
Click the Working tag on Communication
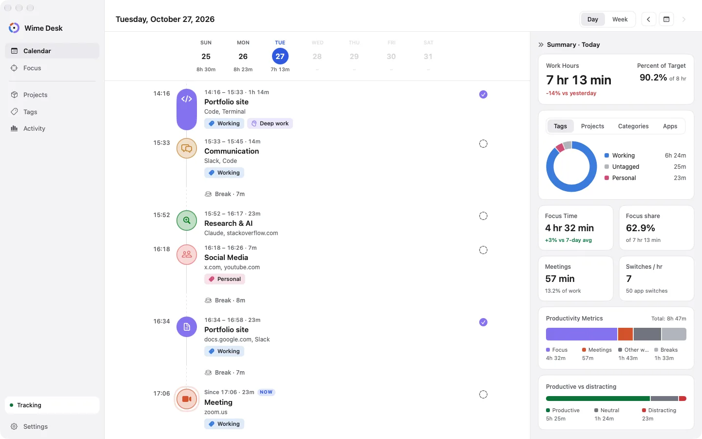pyautogui.click(x=224, y=173)
